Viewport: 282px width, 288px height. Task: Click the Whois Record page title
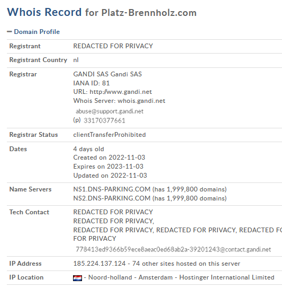pyautogui.click(x=44, y=12)
